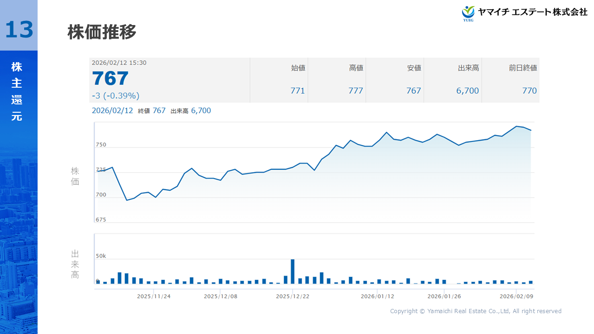
Task: Click the large current price 767
Action: tap(110, 78)
